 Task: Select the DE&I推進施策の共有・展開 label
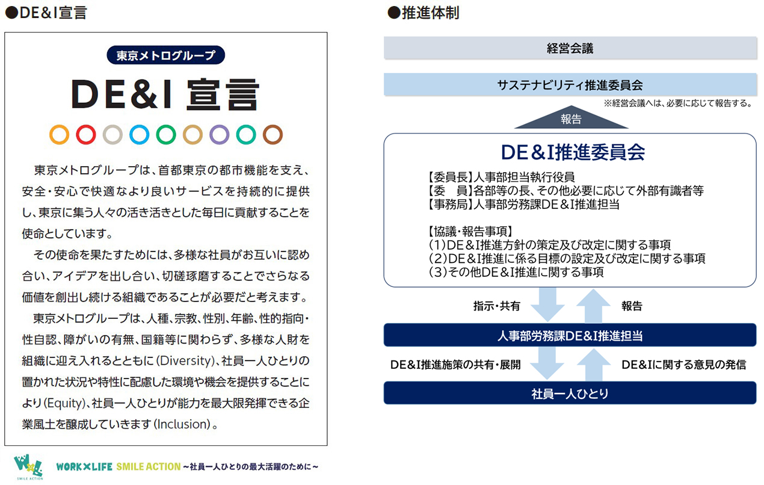click(455, 365)
